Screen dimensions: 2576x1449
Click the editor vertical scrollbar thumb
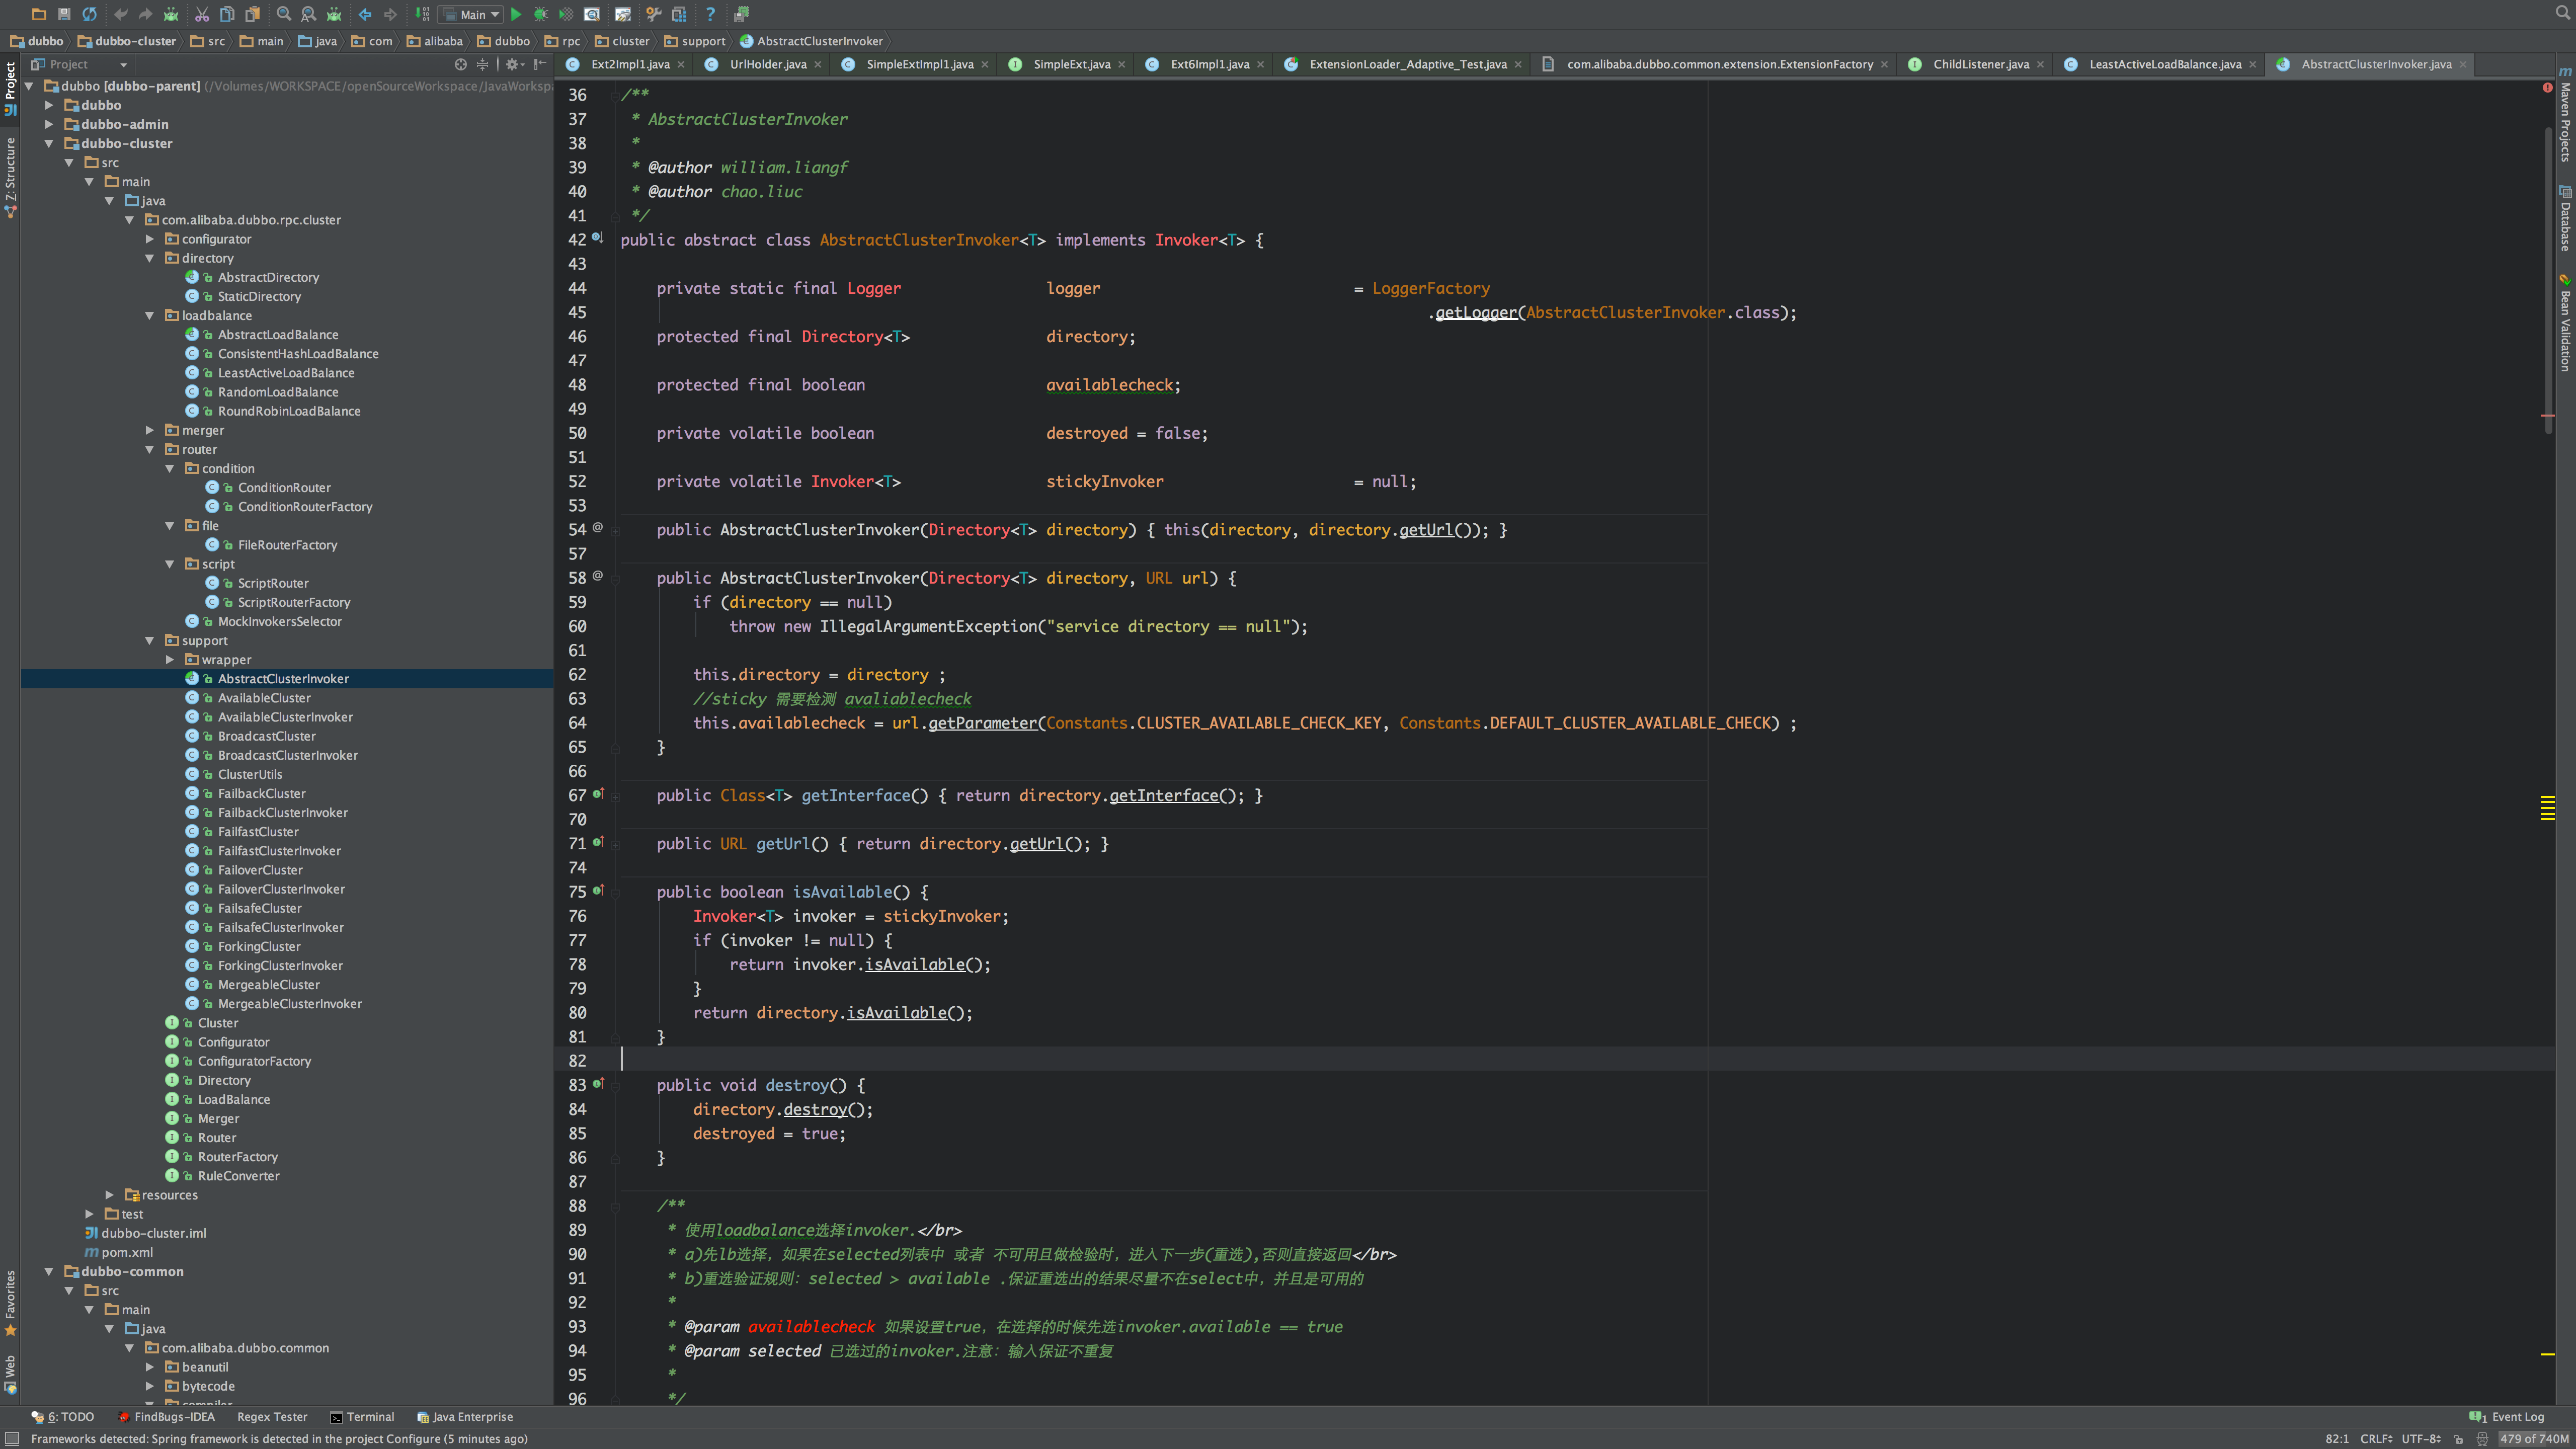point(2548,280)
